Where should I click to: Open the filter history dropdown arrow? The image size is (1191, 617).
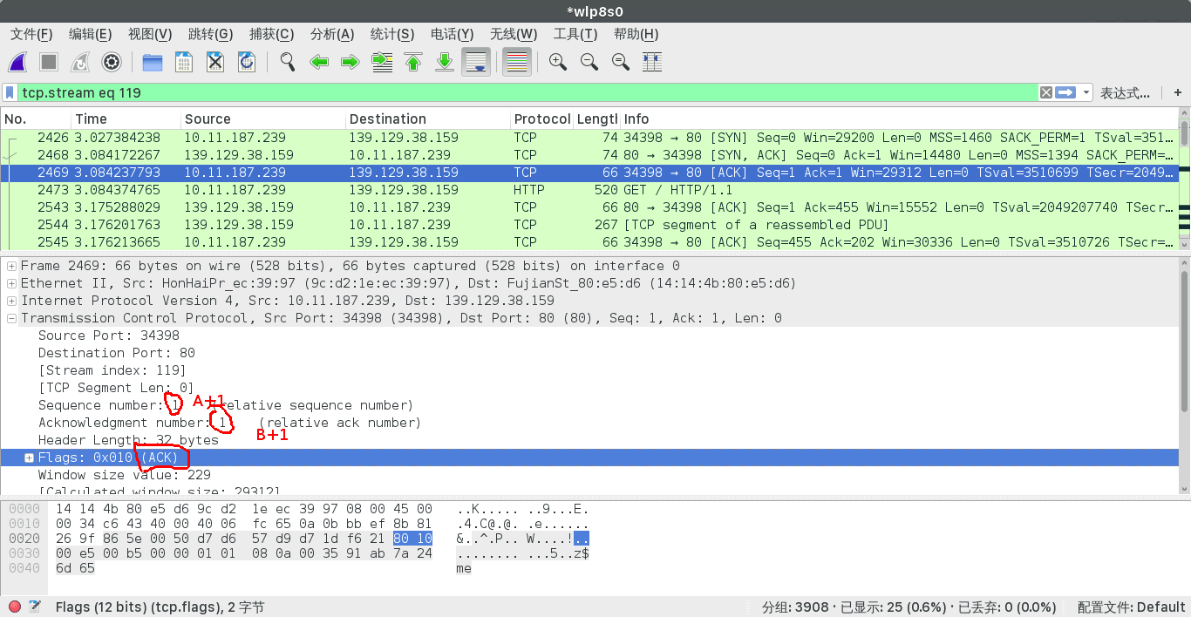coord(1086,92)
